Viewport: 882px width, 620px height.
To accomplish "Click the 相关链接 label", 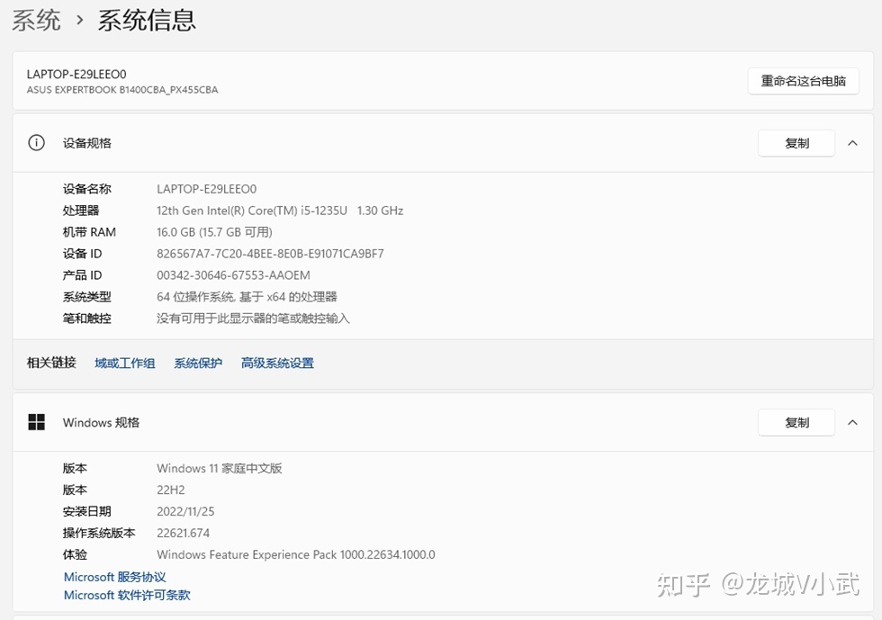I will [51, 363].
